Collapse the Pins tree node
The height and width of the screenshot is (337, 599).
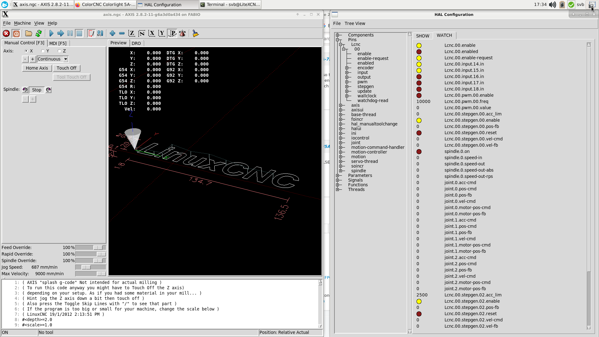(338, 40)
